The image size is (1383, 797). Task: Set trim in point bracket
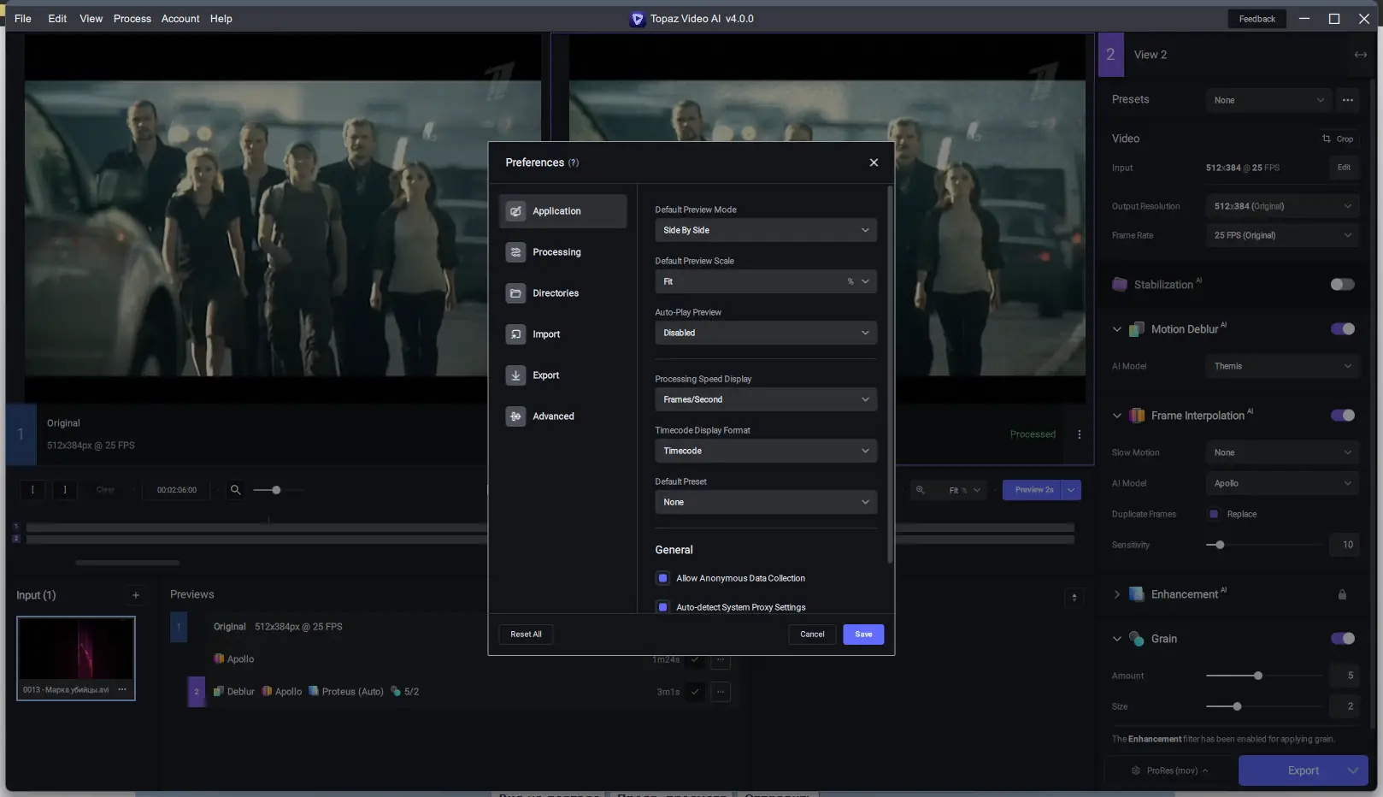coord(32,490)
